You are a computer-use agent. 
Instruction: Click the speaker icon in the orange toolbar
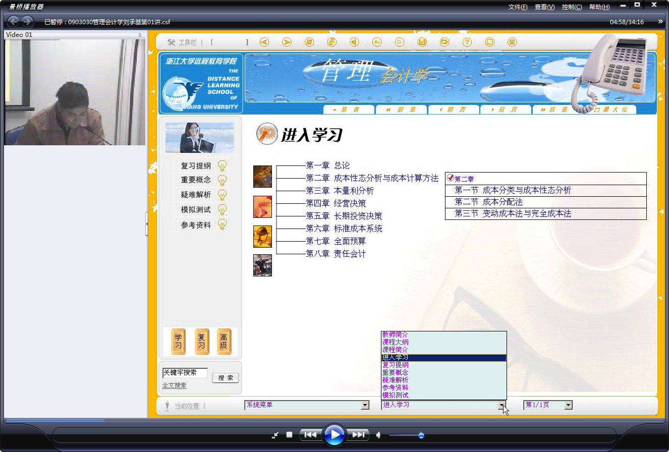(354, 42)
